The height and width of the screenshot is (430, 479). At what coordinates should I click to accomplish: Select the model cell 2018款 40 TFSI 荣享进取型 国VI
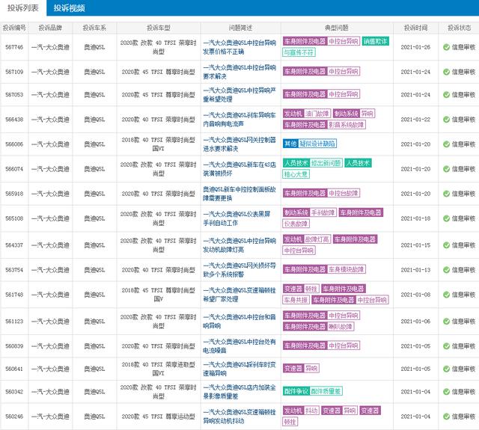(158, 369)
